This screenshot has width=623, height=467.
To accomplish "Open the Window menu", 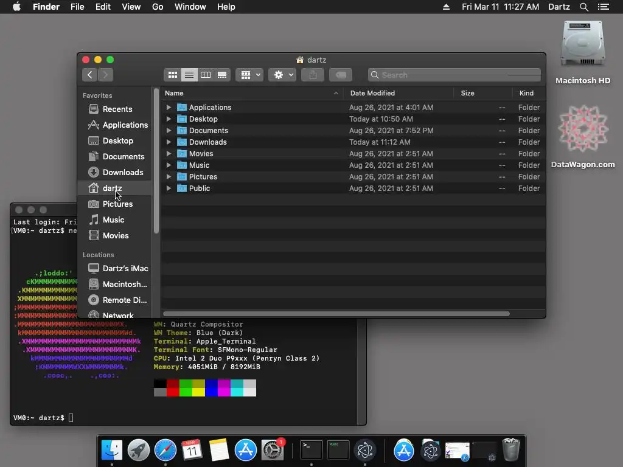I will (x=190, y=7).
